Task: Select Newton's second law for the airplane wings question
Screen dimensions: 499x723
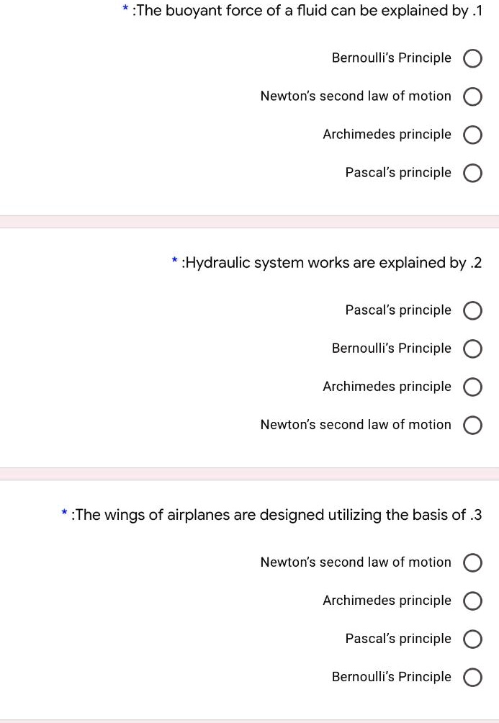Action: pos(473,562)
